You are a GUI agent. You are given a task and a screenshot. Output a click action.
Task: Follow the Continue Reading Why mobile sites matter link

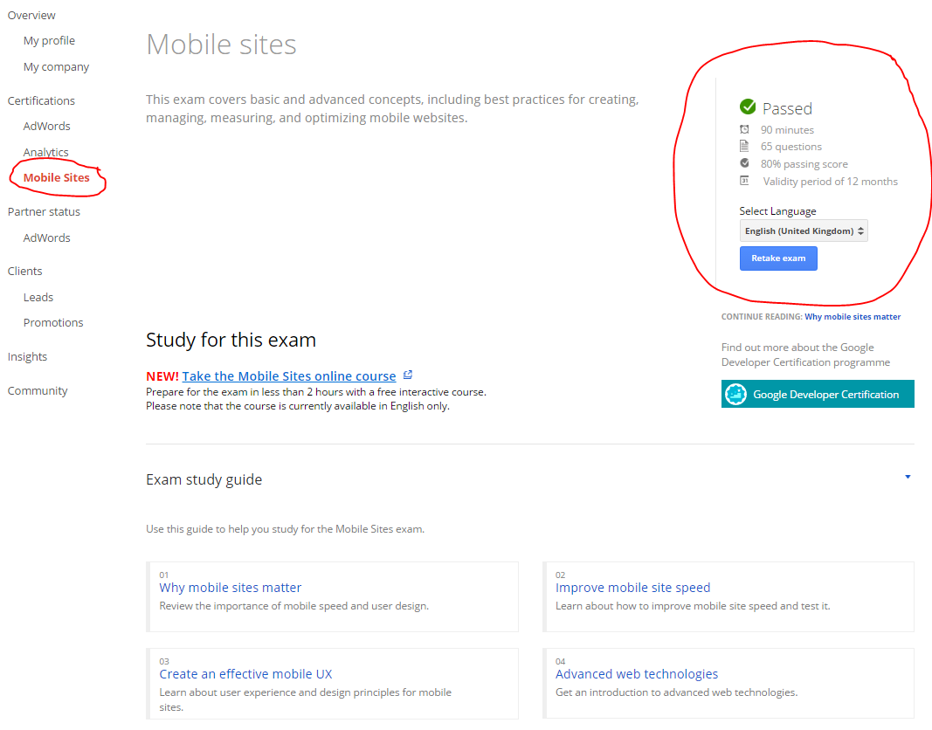tap(853, 317)
